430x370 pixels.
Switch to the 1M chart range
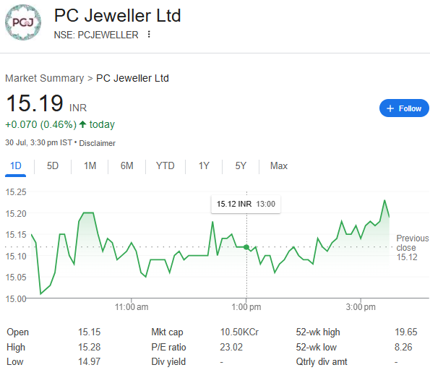[x=90, y=166]
